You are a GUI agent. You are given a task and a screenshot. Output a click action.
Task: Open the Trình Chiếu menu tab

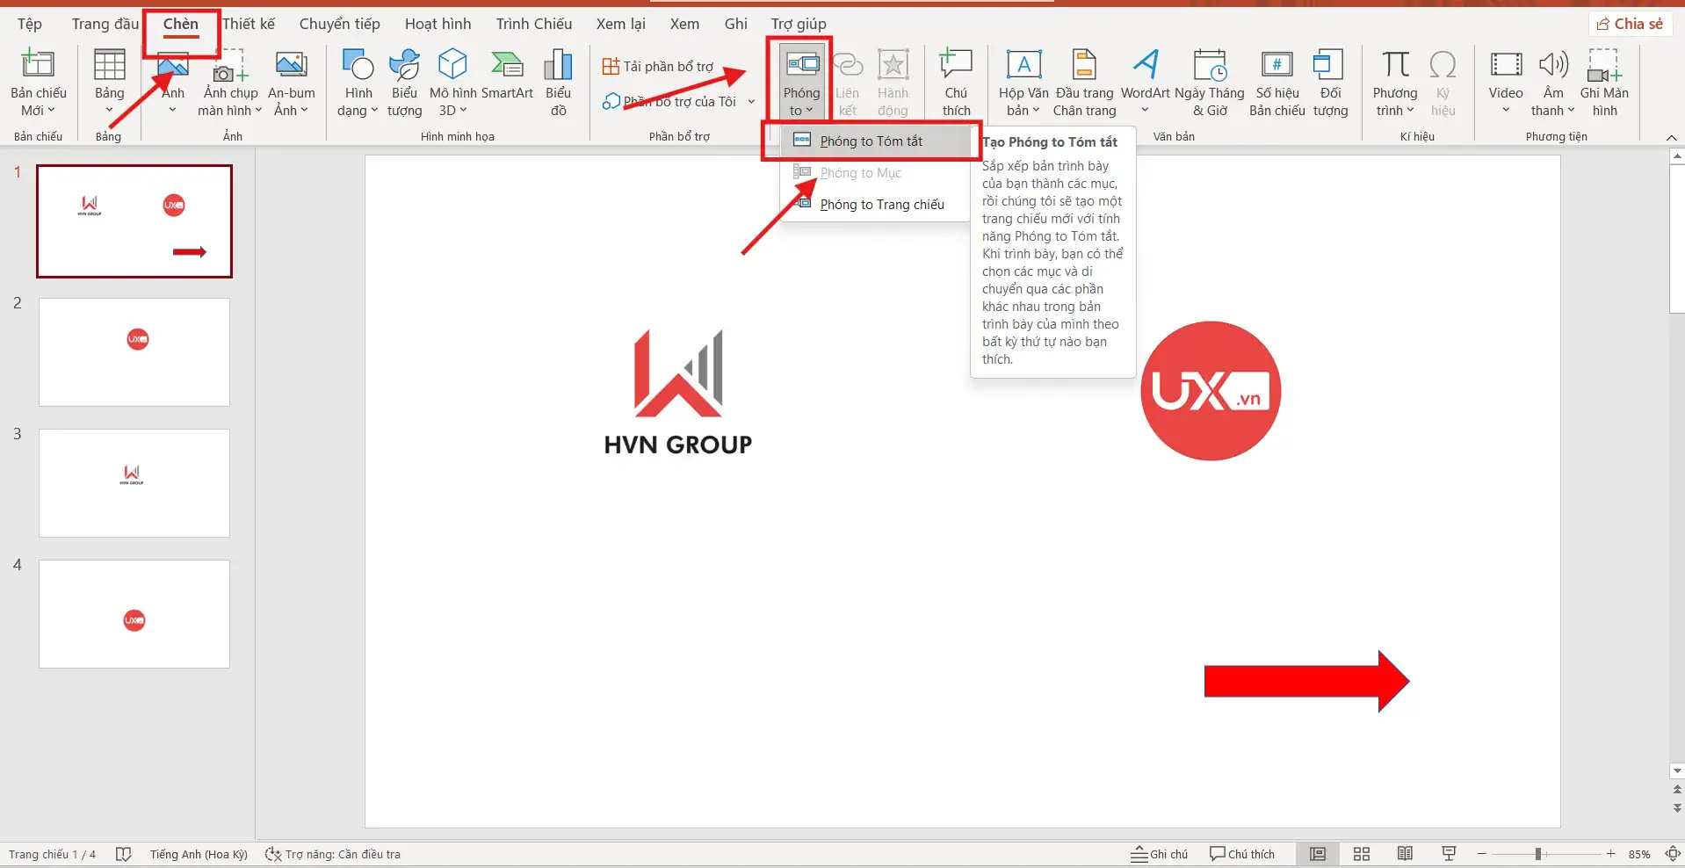tap(532, 24)
